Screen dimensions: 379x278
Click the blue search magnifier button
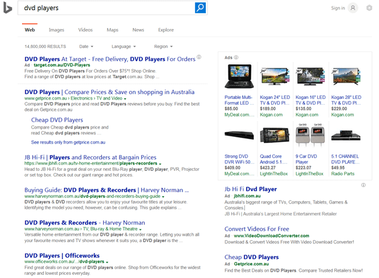pyautogui.click(x=200, y=8)
